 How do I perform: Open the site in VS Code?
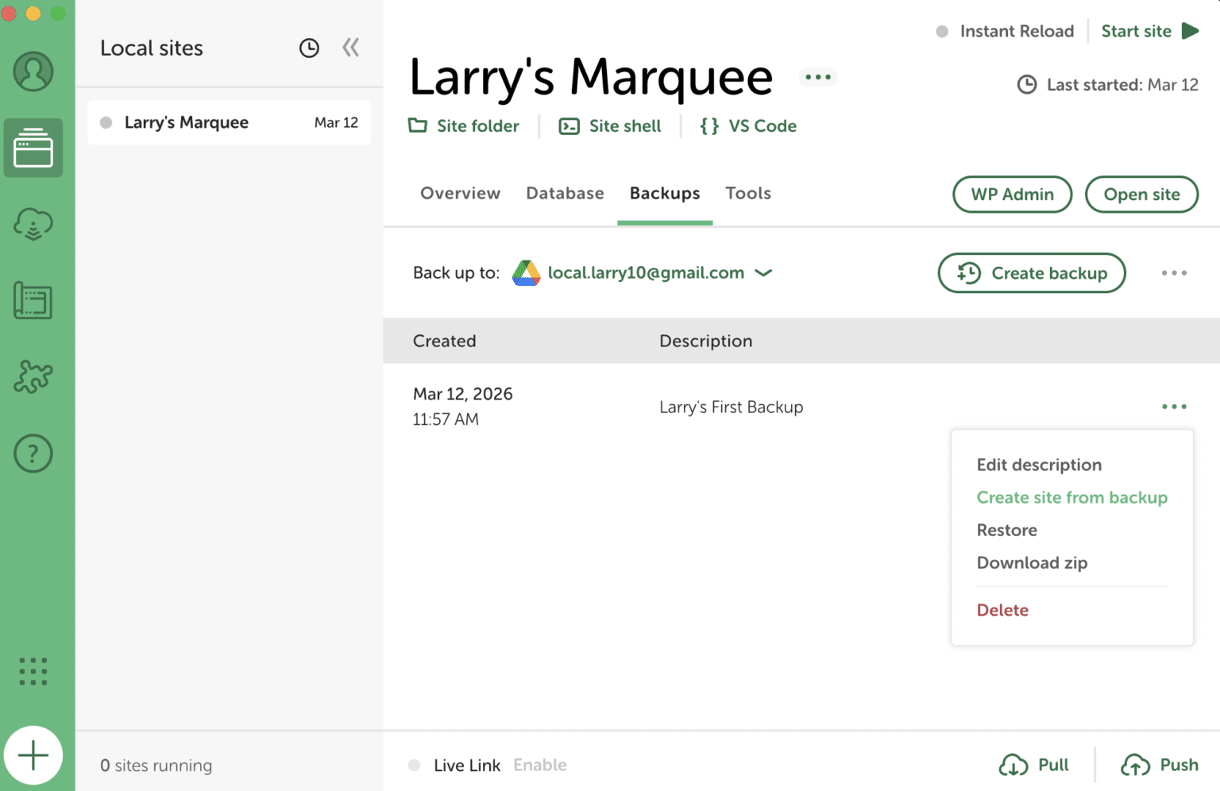748,125
